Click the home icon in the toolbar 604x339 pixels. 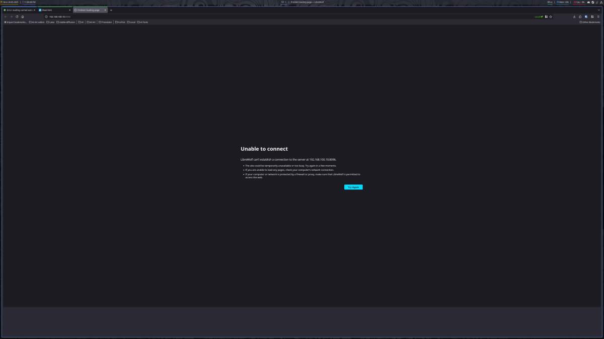point(23,17)
